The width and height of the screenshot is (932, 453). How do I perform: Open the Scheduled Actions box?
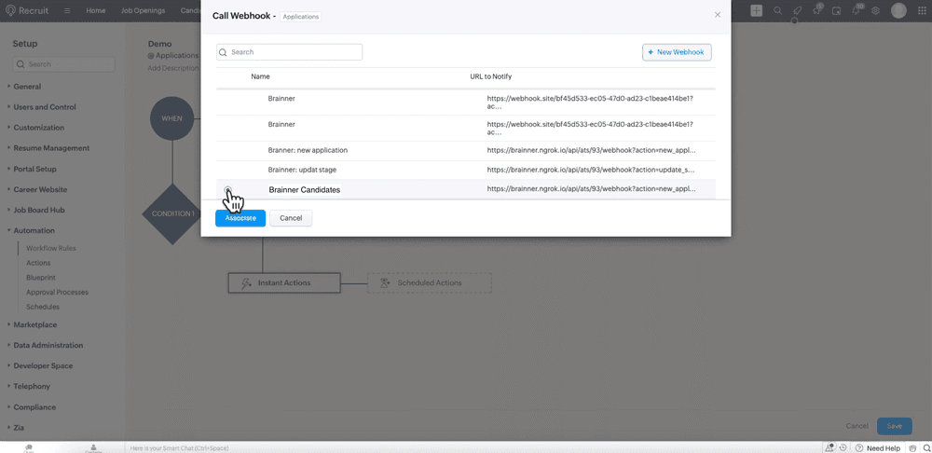[429, 283]
